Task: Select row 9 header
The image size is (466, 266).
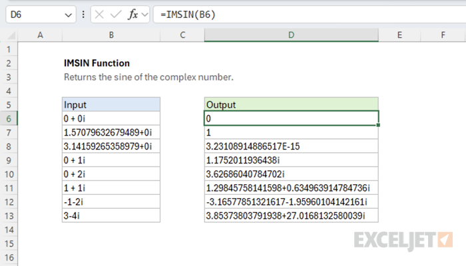Action: point(9,160)
